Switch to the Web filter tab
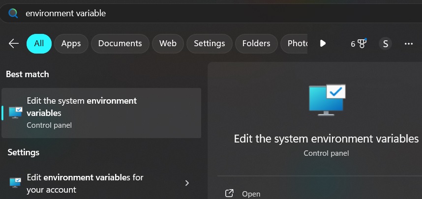Viewport: 422px width, 199px height. coord(168,43)
